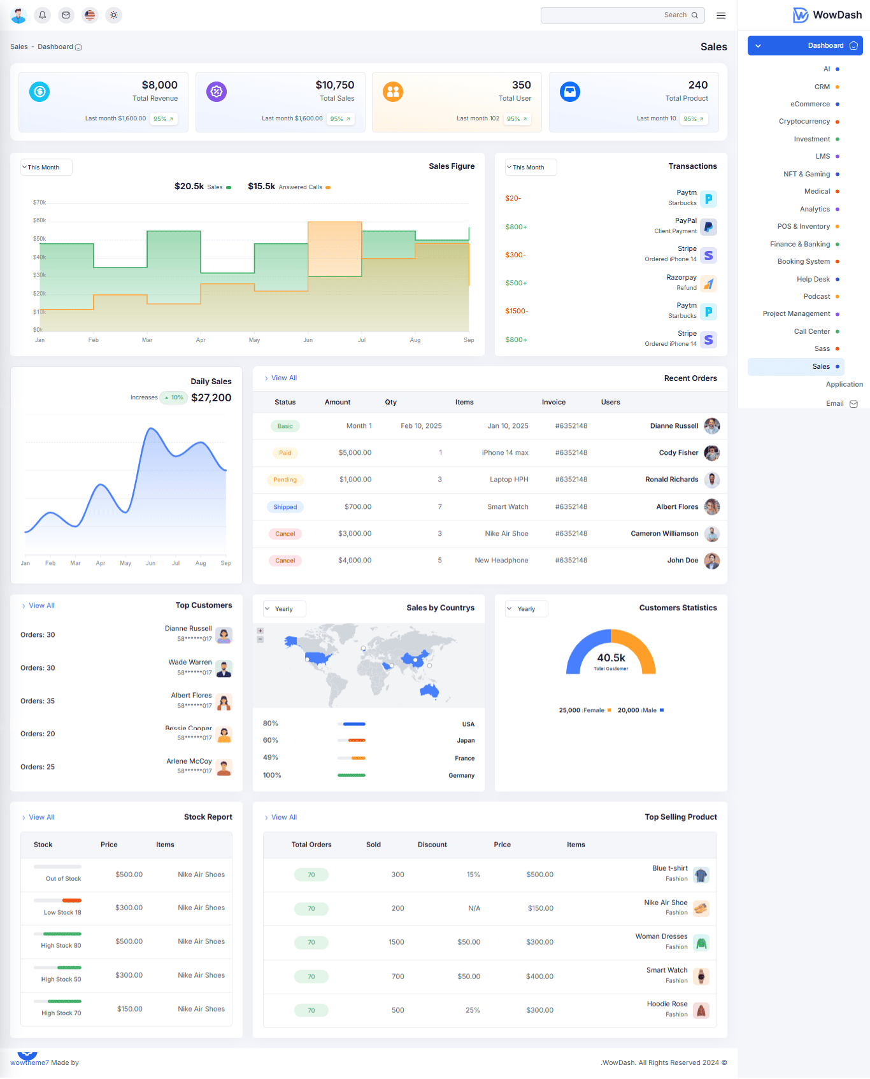
Task: Click the US flag language icon
Action: [x=90, y=15]
